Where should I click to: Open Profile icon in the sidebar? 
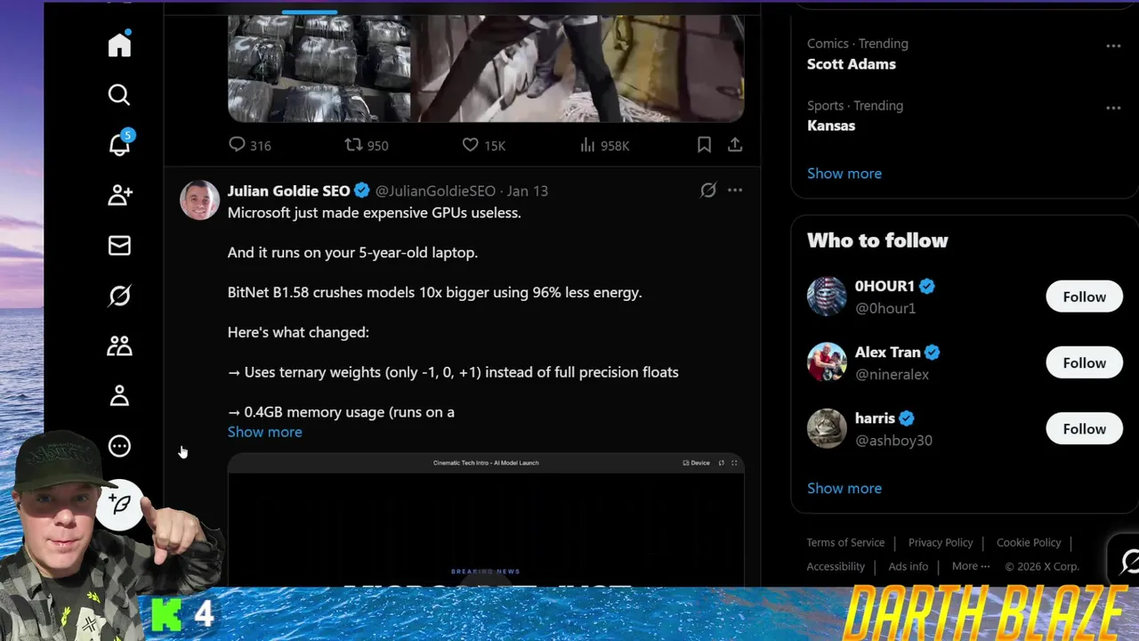click(x=119, y=396)
